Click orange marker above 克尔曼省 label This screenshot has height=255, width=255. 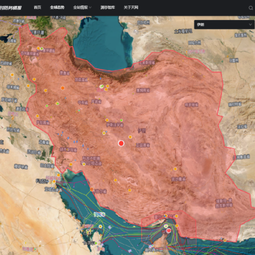175,169
